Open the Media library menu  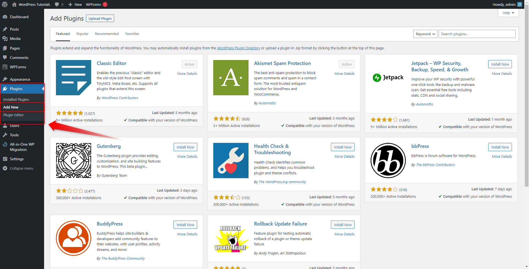tap(22, 39)
